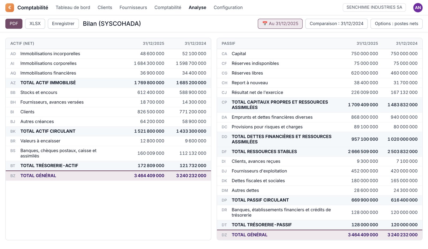Click the ACTIF (NET) column header

click(x=22, y=43)
